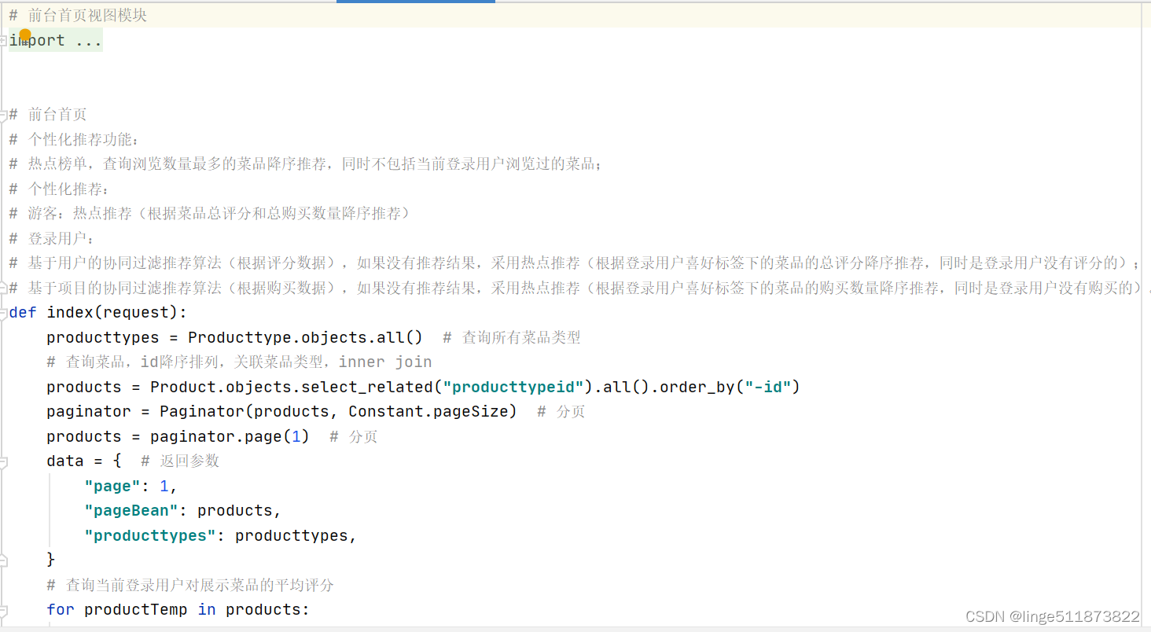The height and width of the screenshot is (632, 1151).
Task: Click the dictionary key "producttypes"
Action: (150, 535)
